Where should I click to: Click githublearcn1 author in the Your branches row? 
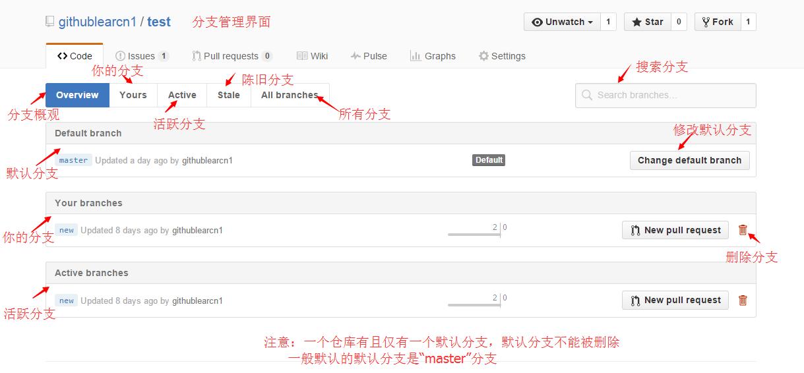(x=197, y=230)
